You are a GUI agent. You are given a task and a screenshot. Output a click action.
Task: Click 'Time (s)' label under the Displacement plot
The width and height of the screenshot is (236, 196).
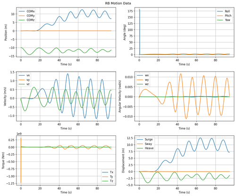(x=184, y=192)
